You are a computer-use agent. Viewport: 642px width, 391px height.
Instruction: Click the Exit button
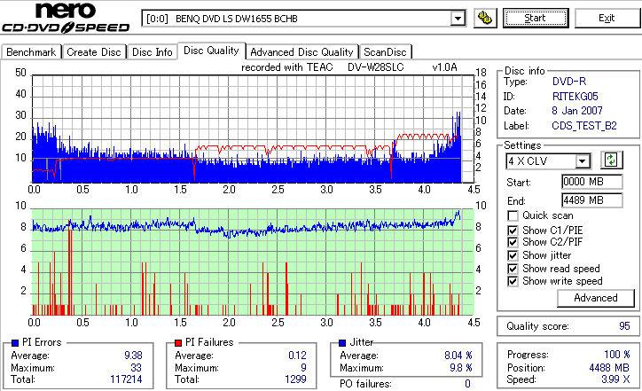[607, 18]
